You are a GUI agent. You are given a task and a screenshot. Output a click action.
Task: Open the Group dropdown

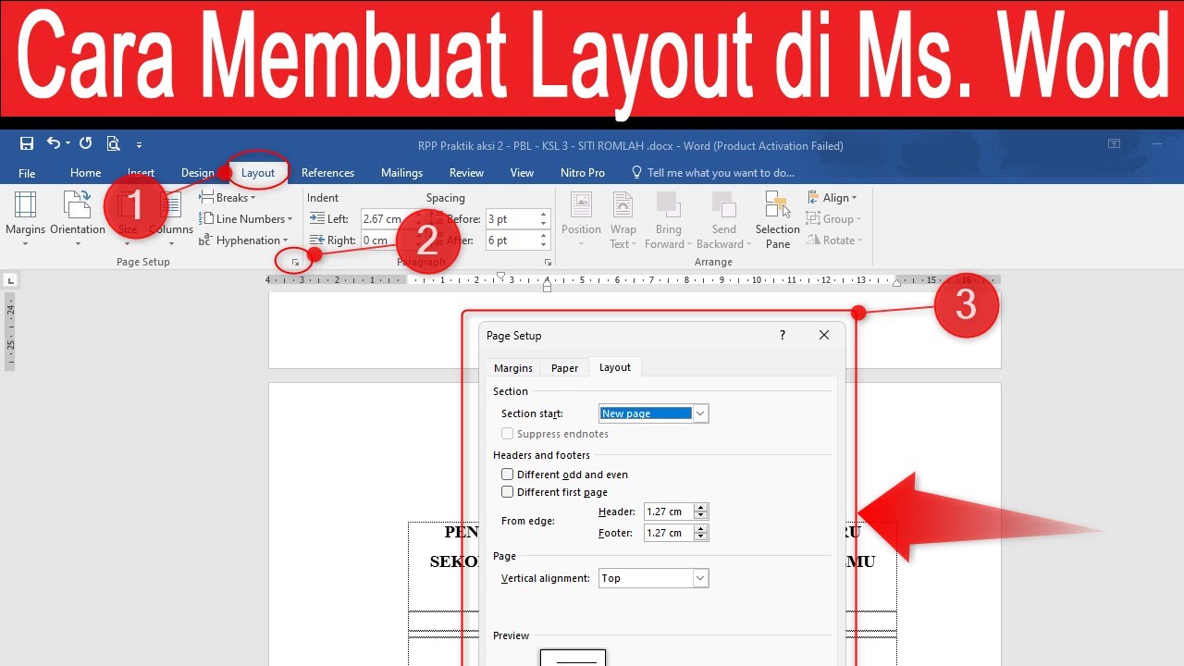coord(833,219)
